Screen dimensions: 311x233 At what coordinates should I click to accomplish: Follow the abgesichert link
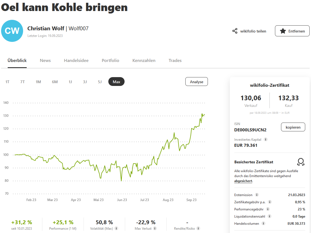click(243, 181)
